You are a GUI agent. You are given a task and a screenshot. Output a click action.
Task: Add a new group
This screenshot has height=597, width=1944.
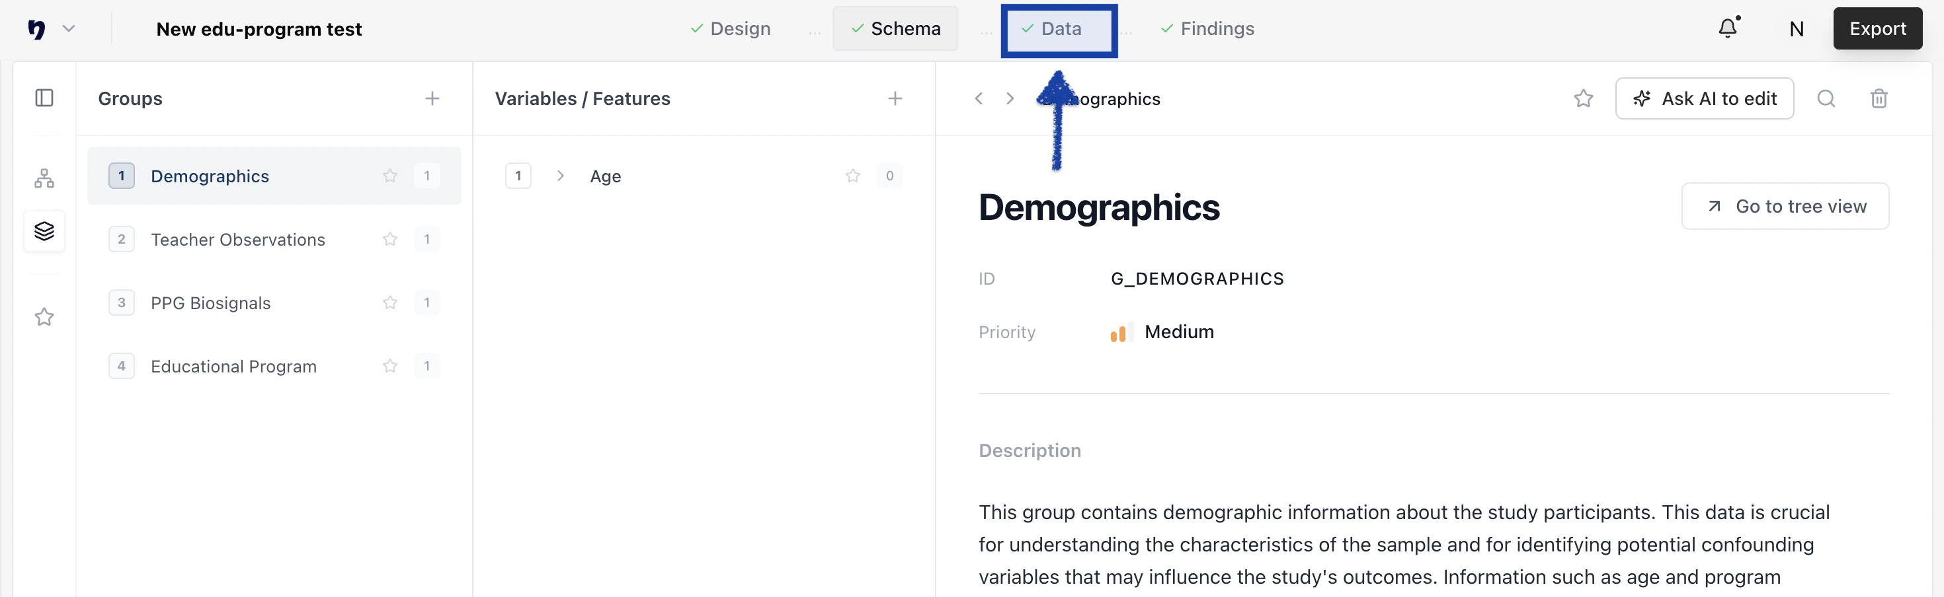pos(432,99)
